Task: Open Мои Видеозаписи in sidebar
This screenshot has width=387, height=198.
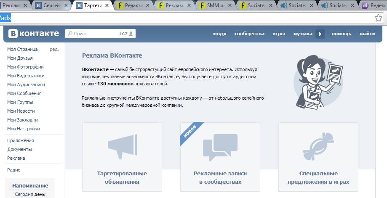Action: (26, 76)
